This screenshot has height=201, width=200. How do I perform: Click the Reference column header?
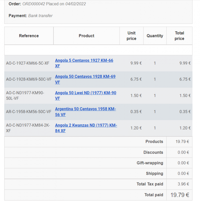(x=29, y=36)
